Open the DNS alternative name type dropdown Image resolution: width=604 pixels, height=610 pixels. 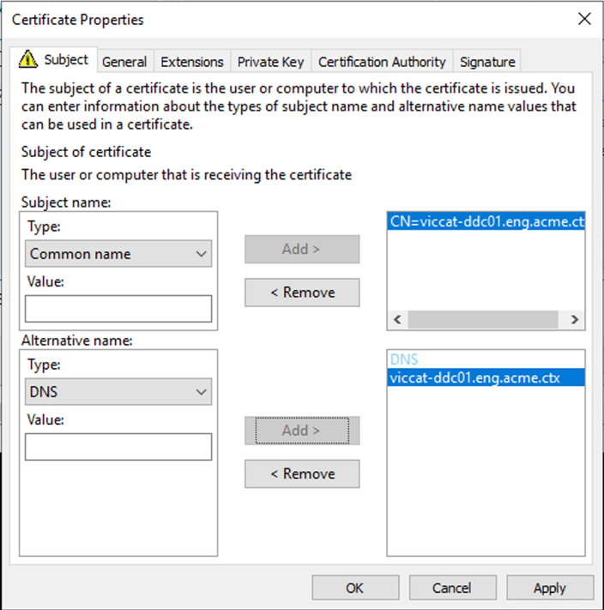tap(118, 392)
